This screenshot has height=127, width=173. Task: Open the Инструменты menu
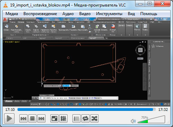point(109,14)
